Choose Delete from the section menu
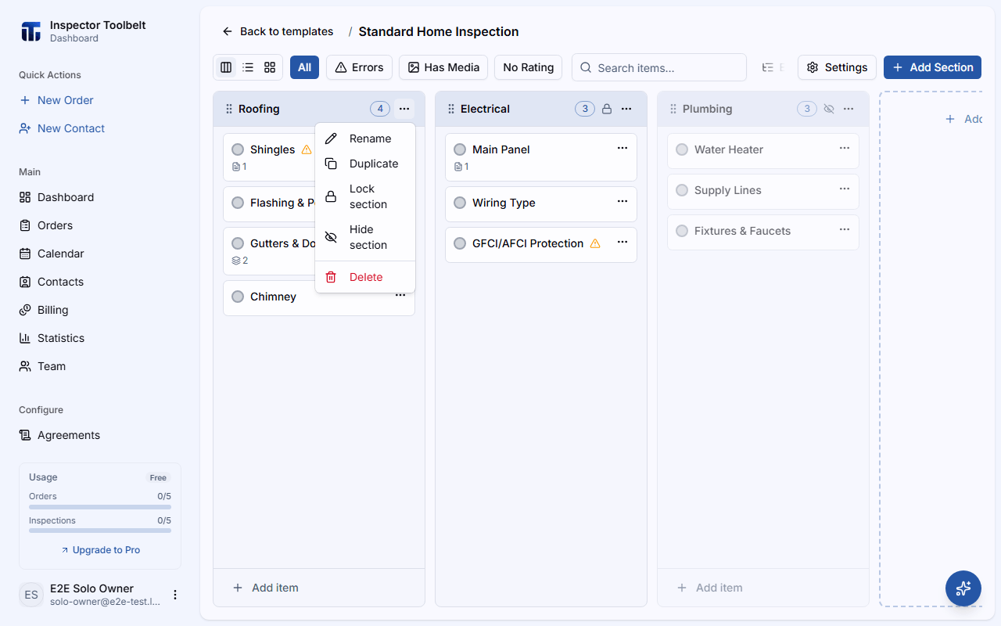This screenshot has width=1001, height=626. point(365,277)
